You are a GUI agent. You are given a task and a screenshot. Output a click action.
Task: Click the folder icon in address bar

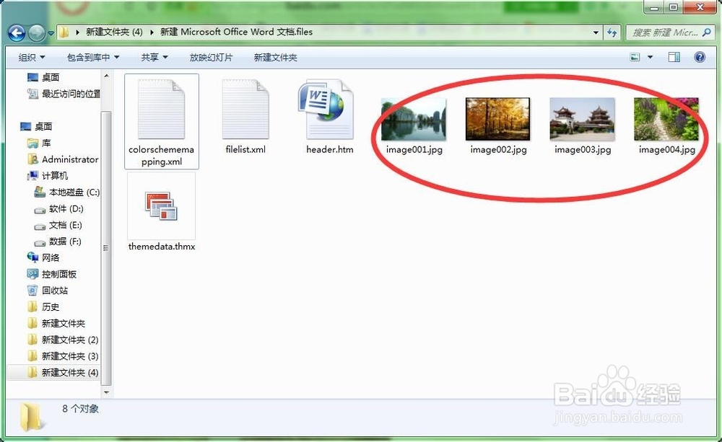click(x=64, y=32)
